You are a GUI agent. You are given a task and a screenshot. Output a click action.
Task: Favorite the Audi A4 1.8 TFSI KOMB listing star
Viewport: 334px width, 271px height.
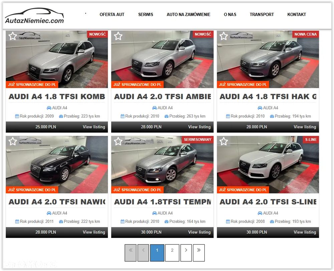coord(13,36)
